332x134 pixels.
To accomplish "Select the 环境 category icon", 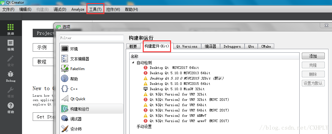I will coord(65,49).
